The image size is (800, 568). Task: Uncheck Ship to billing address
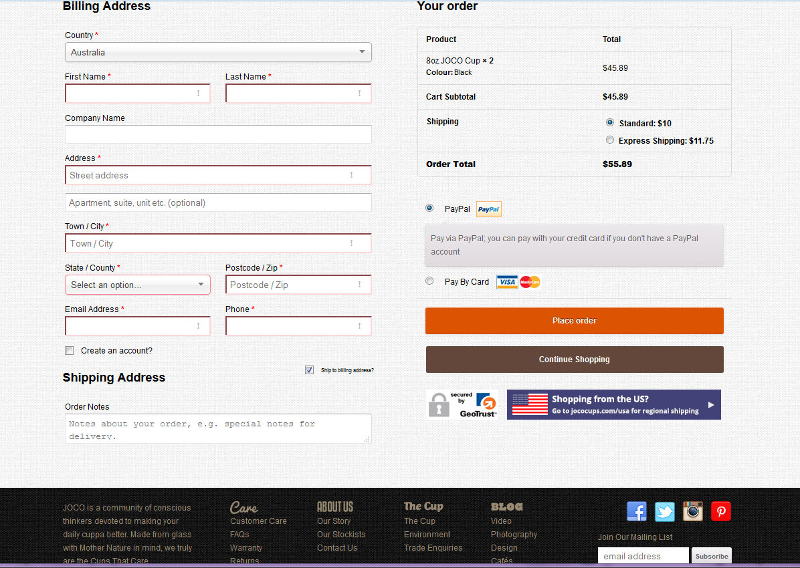[309, 370]
